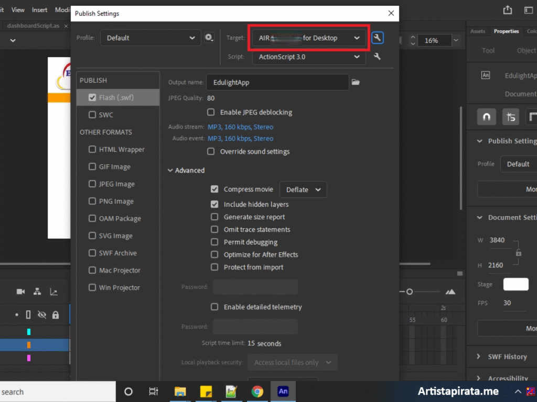Open Adobe Animate from the taskbar
537x402 pixels.
[283, 391]
